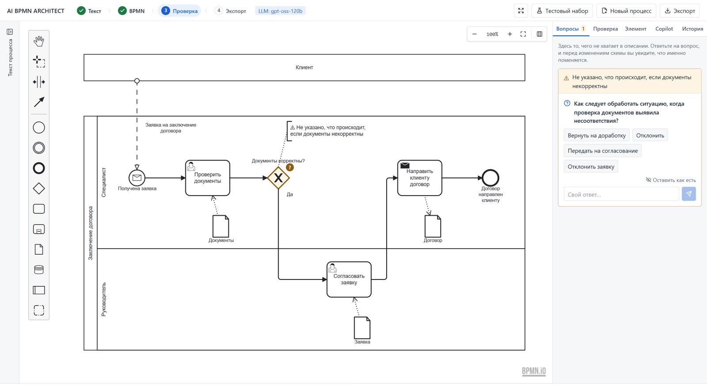Switch to the Проверка tab
Viewport: 707px width, 385px height.
click(605, 29)
